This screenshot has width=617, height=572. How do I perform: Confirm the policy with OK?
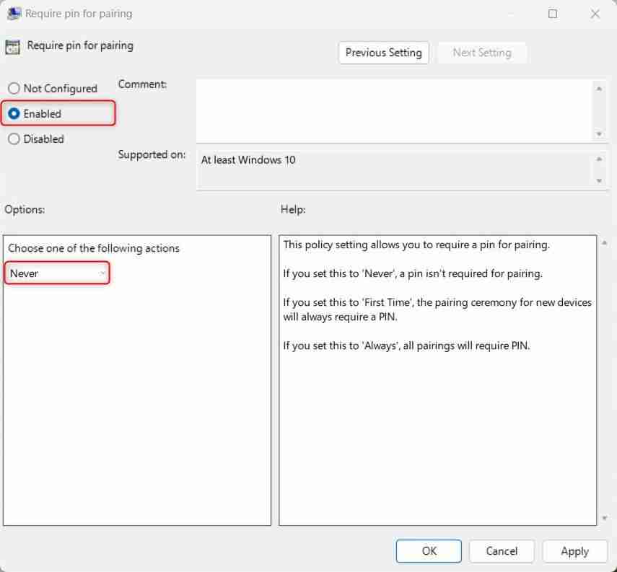coord(429,550)
